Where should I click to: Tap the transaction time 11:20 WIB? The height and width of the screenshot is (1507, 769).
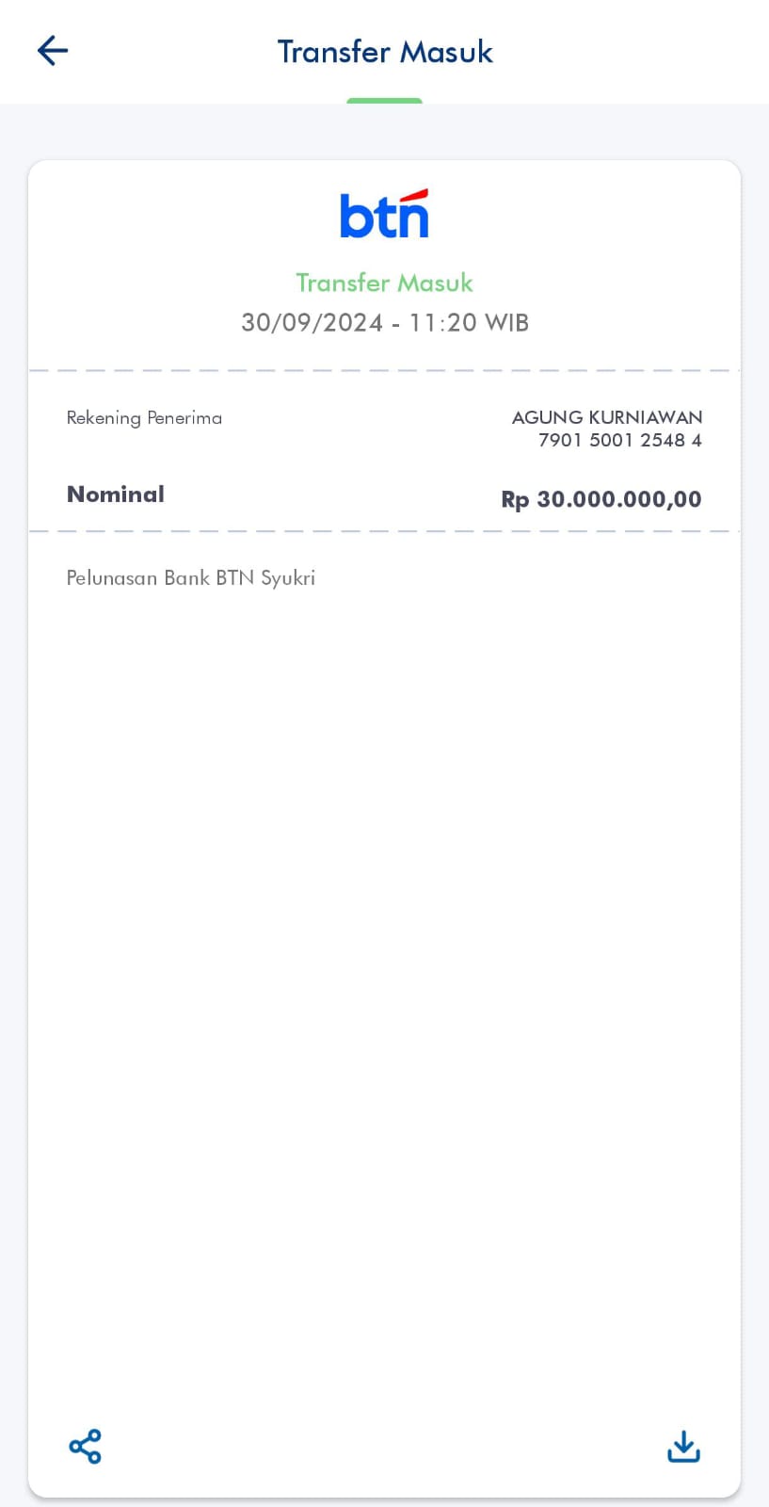pyautogui.click(x=469, y=323)
